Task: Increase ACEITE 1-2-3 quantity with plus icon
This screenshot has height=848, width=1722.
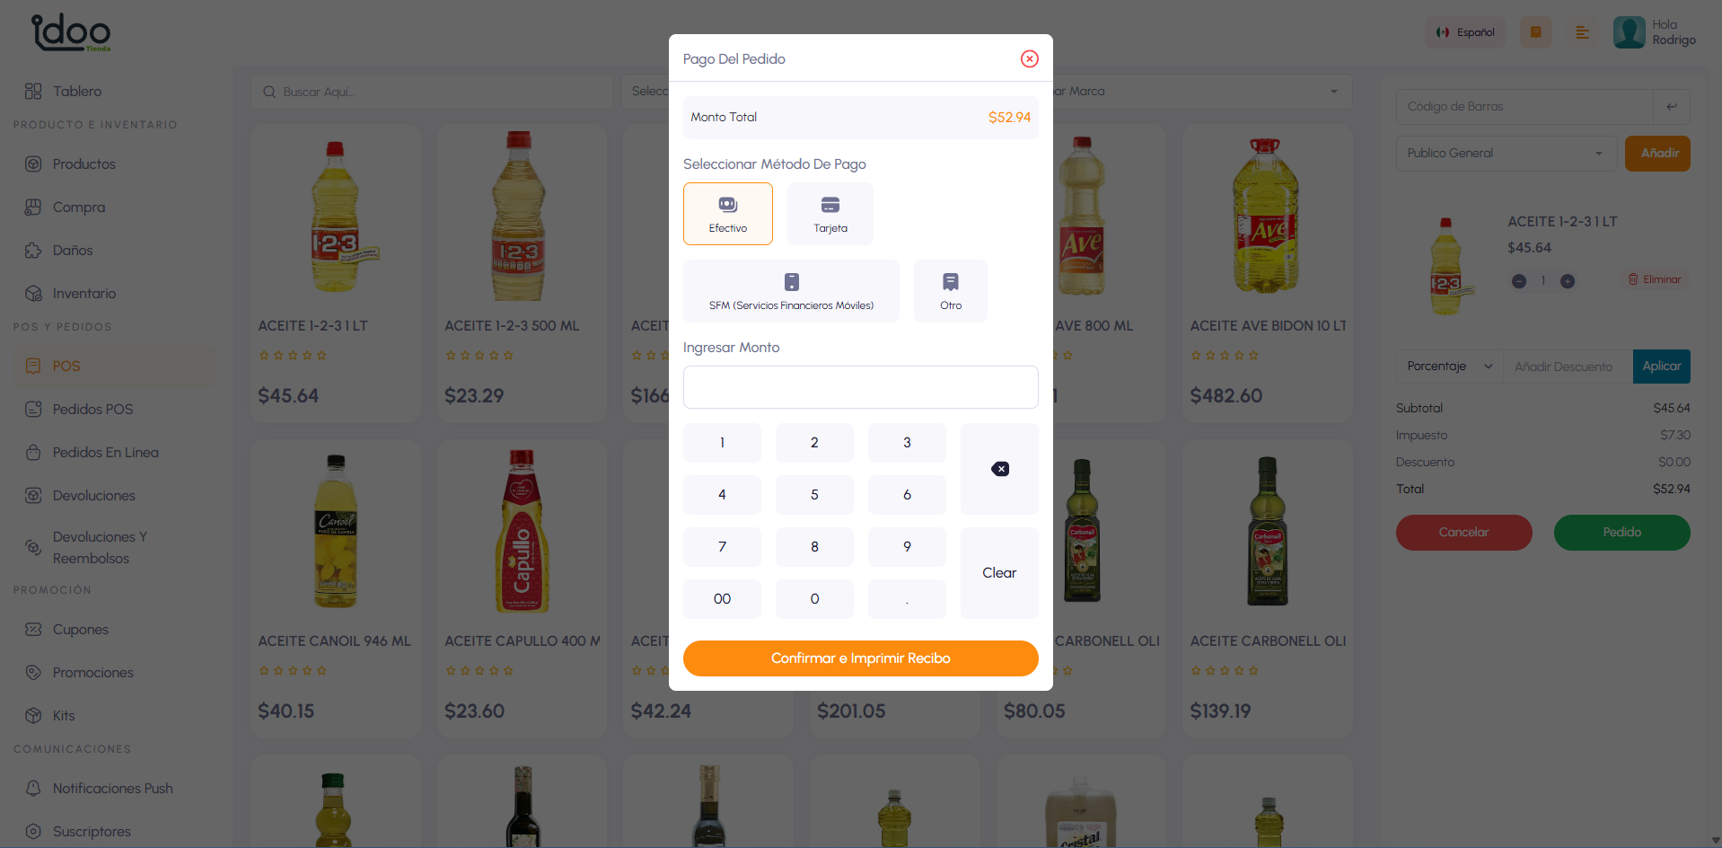Action: click(1567, 281)
